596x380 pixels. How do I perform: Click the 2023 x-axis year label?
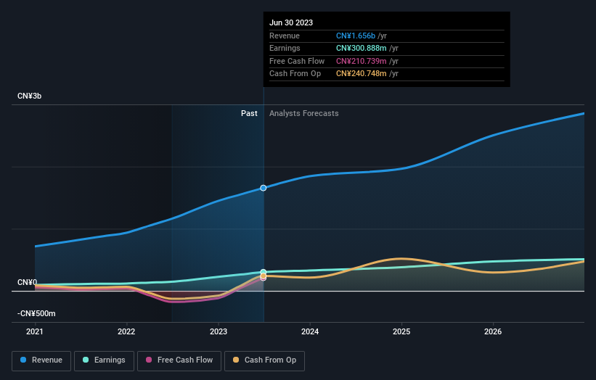219,331
